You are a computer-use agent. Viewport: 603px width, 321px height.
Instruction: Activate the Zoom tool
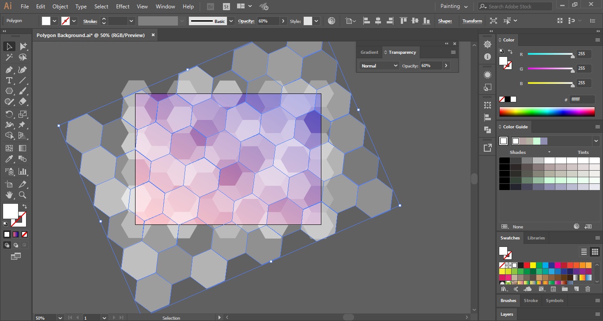tap(22, 195)
